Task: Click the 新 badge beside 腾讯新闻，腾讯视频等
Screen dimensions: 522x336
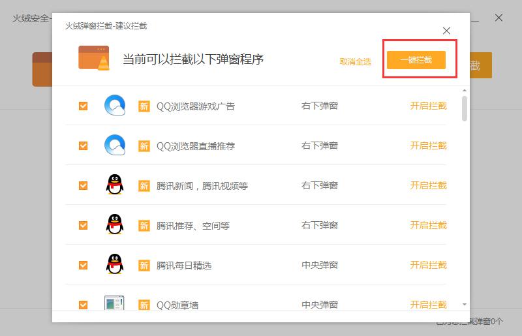Action: point(144,186)
